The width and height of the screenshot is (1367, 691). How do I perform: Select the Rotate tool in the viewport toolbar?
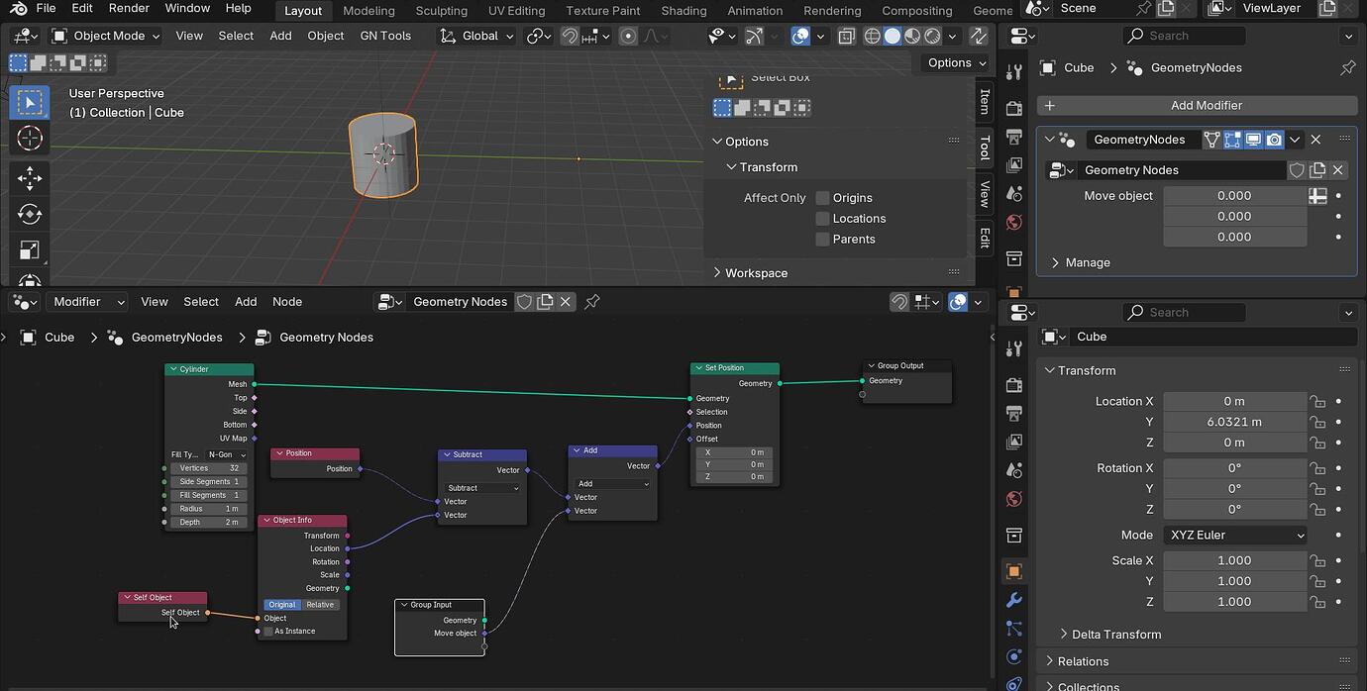[x=29, y=214]
